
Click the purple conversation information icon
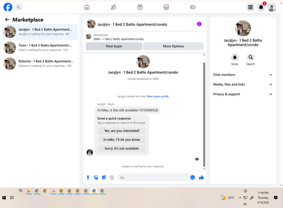tap(199, 24)
